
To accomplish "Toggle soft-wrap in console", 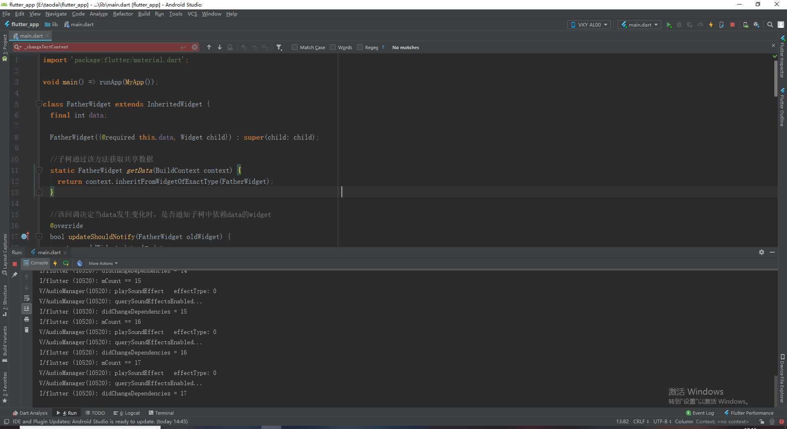I will click(27, 298).
